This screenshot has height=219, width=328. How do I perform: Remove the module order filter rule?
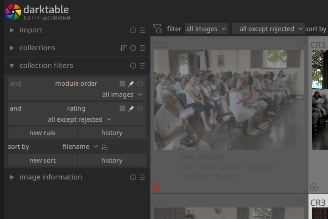[x=122, y=84]
